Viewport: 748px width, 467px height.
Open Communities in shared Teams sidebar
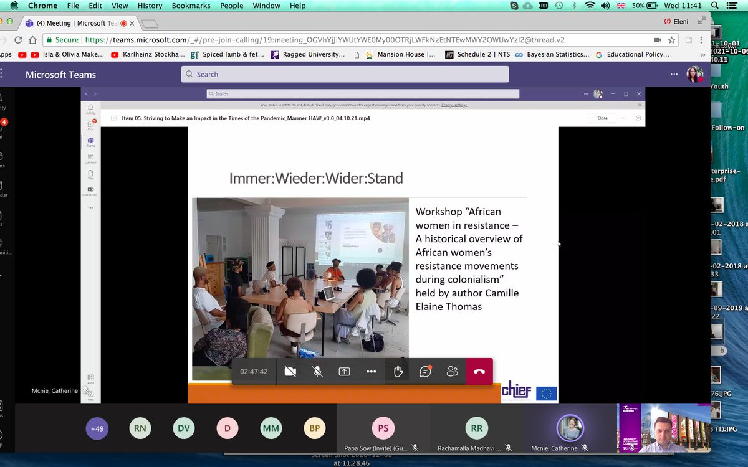click(x=90, y=191)
